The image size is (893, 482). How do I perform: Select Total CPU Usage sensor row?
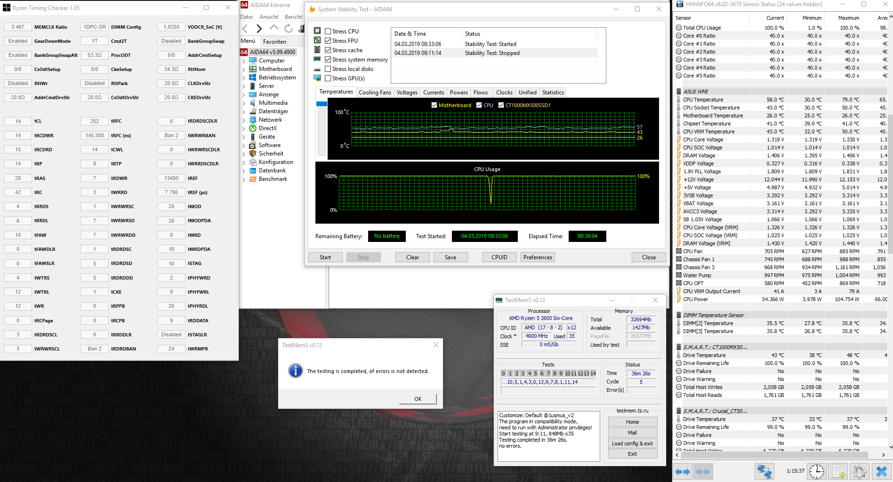pyautogui.click(x=781, y=28)
